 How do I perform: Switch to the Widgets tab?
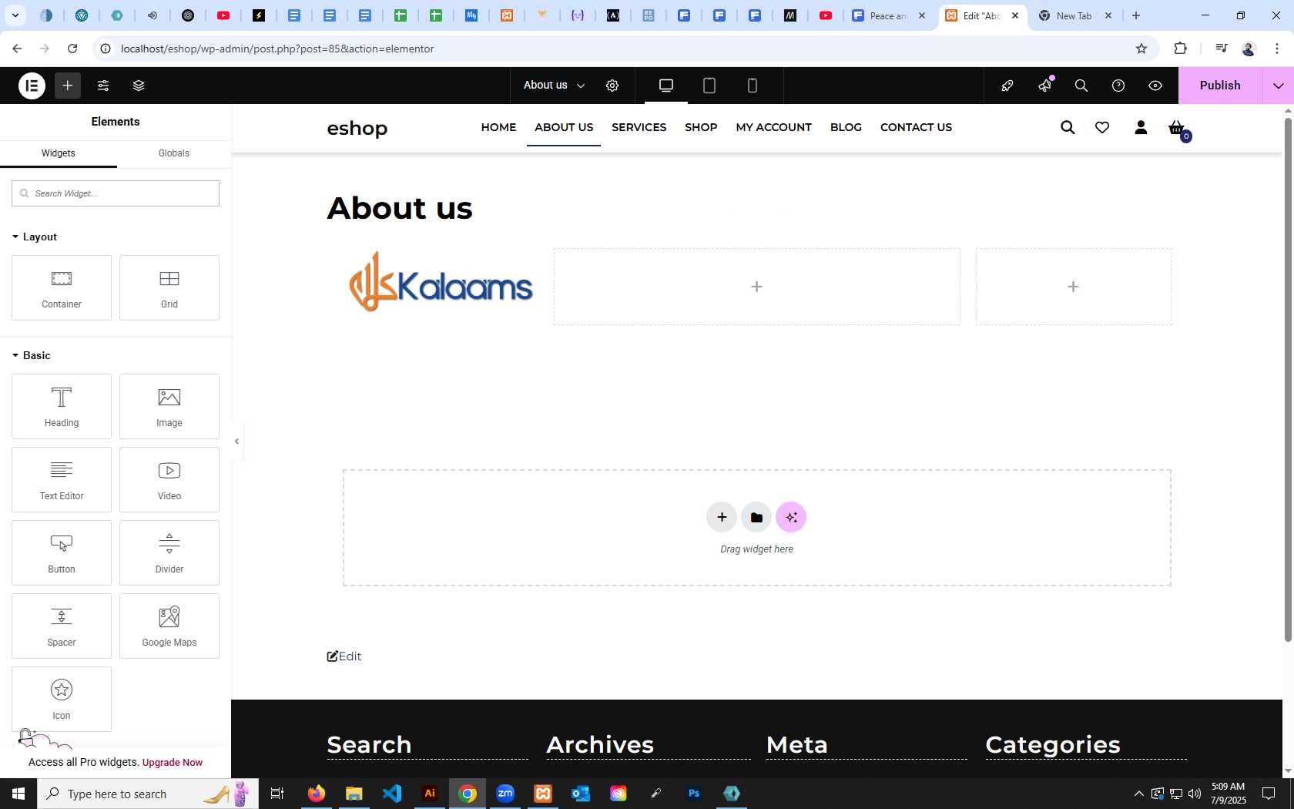click(59, 153)
